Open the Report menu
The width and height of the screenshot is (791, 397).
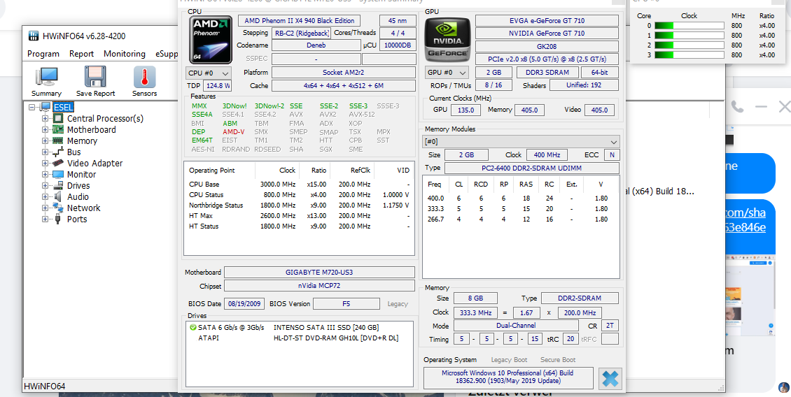pos(81,54)
